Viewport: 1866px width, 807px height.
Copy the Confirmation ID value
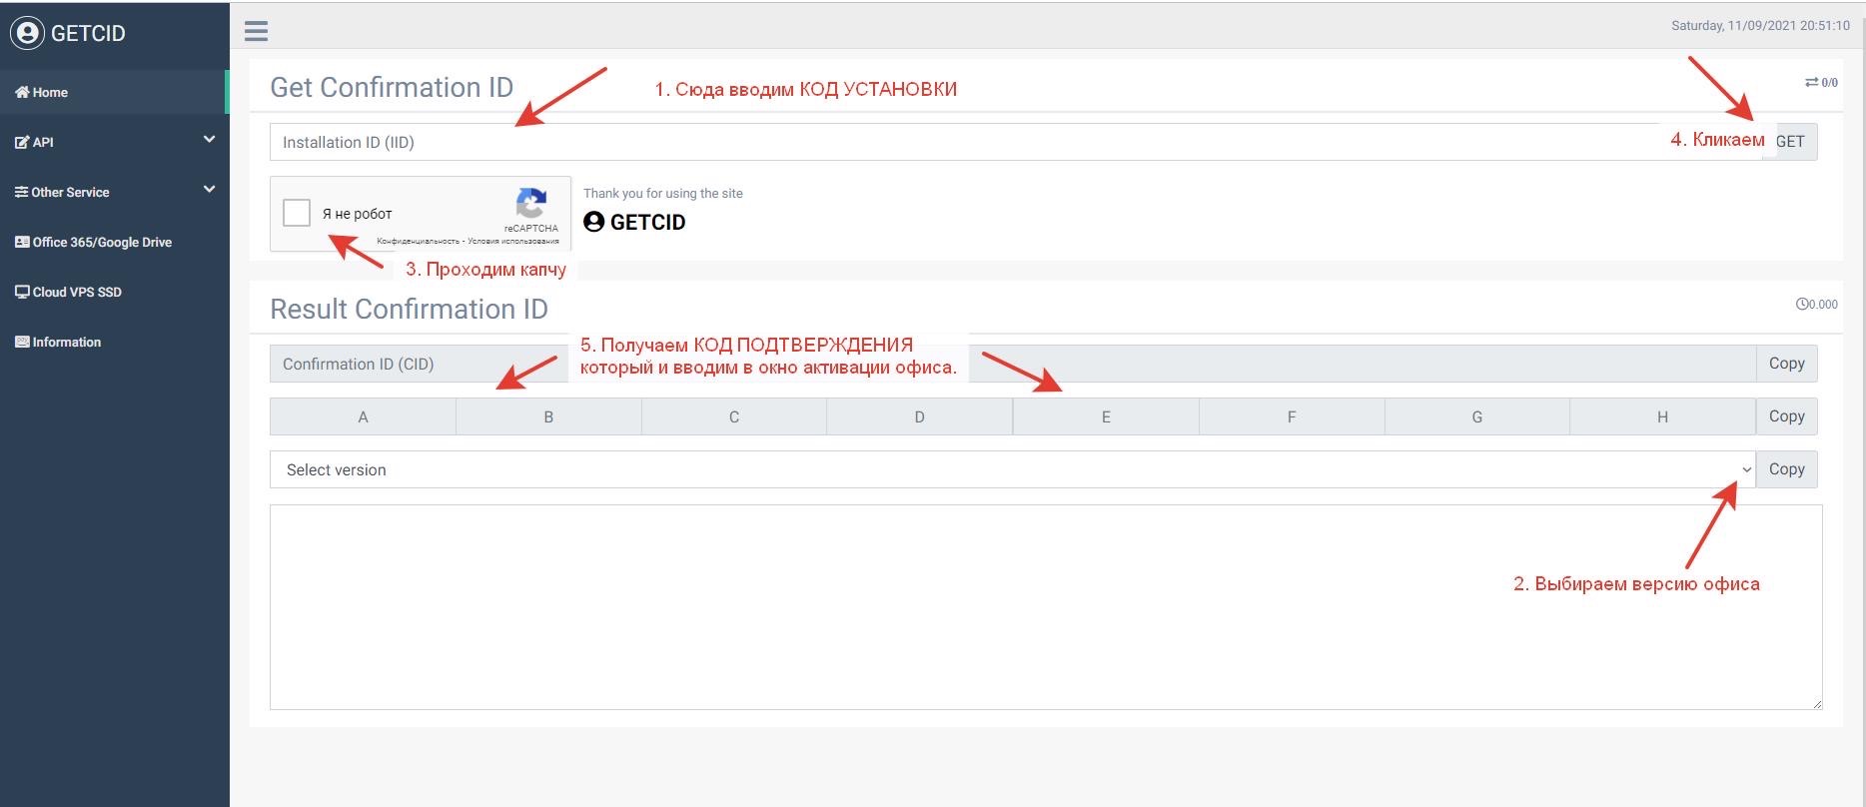(x=1786, y=364)
